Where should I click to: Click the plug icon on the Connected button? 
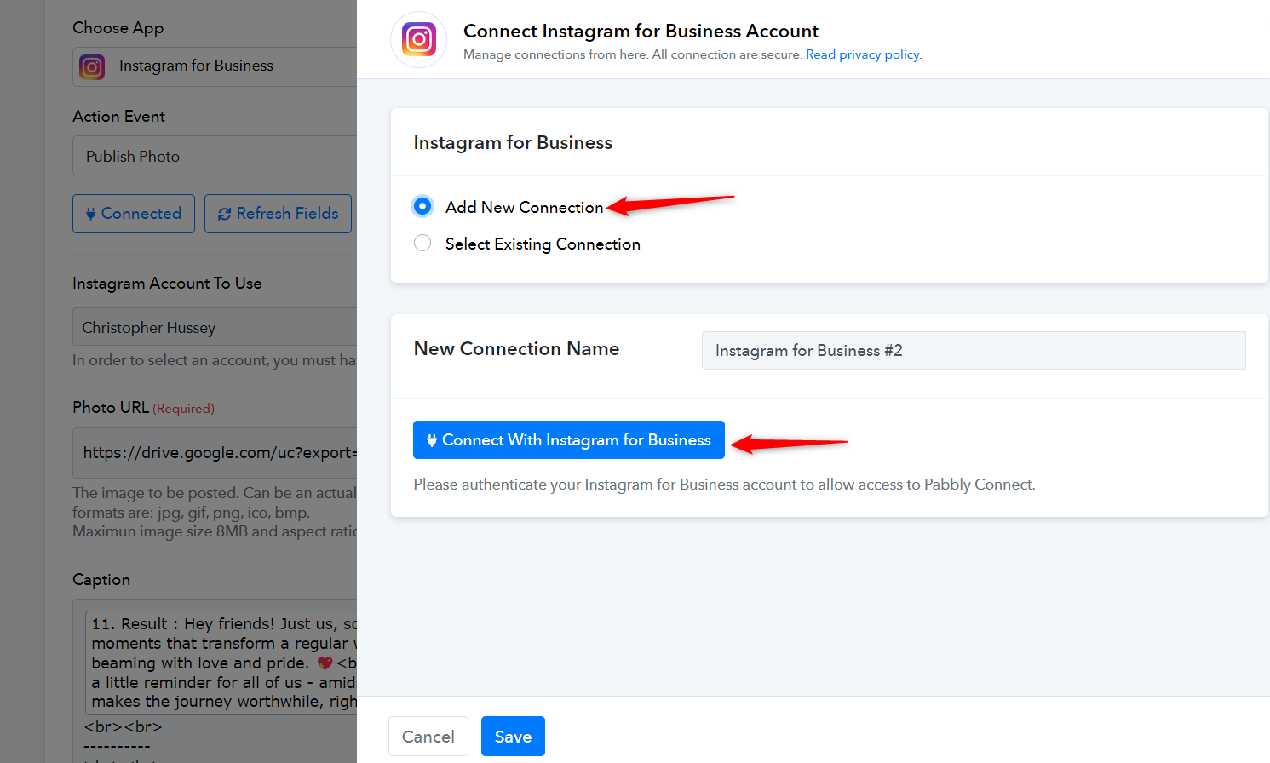tap(90, 214)
